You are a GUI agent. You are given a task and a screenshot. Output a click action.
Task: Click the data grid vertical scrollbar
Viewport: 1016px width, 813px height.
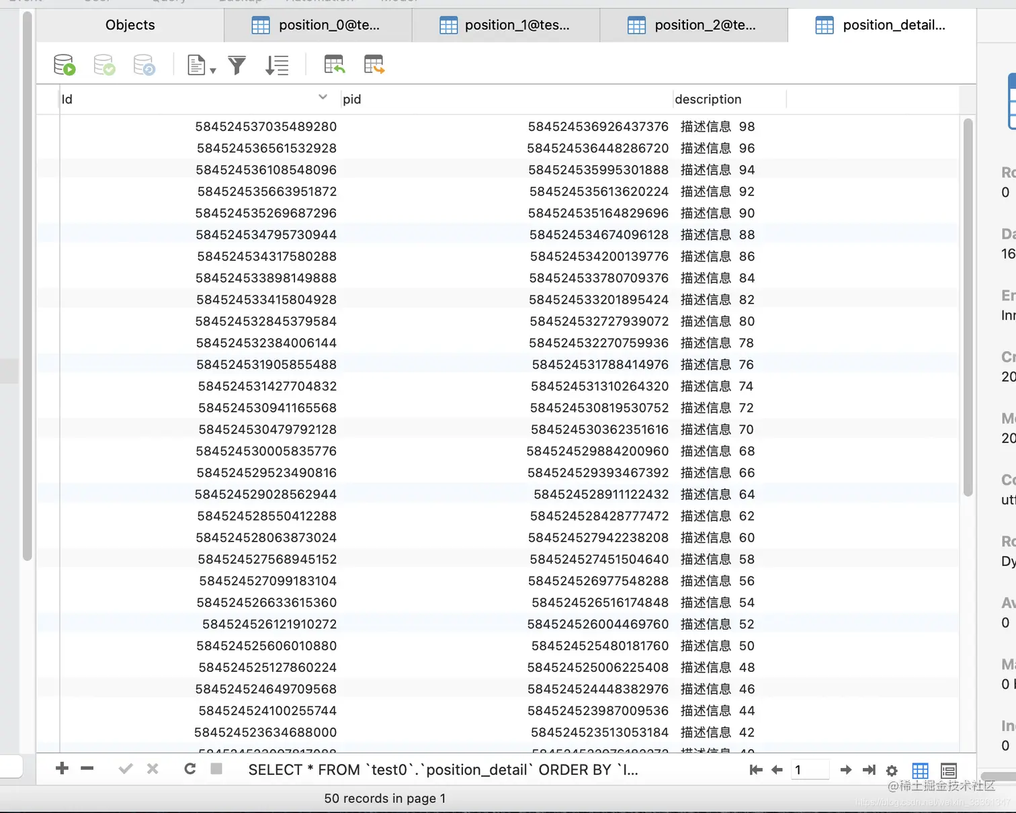[x=968, y=307]
